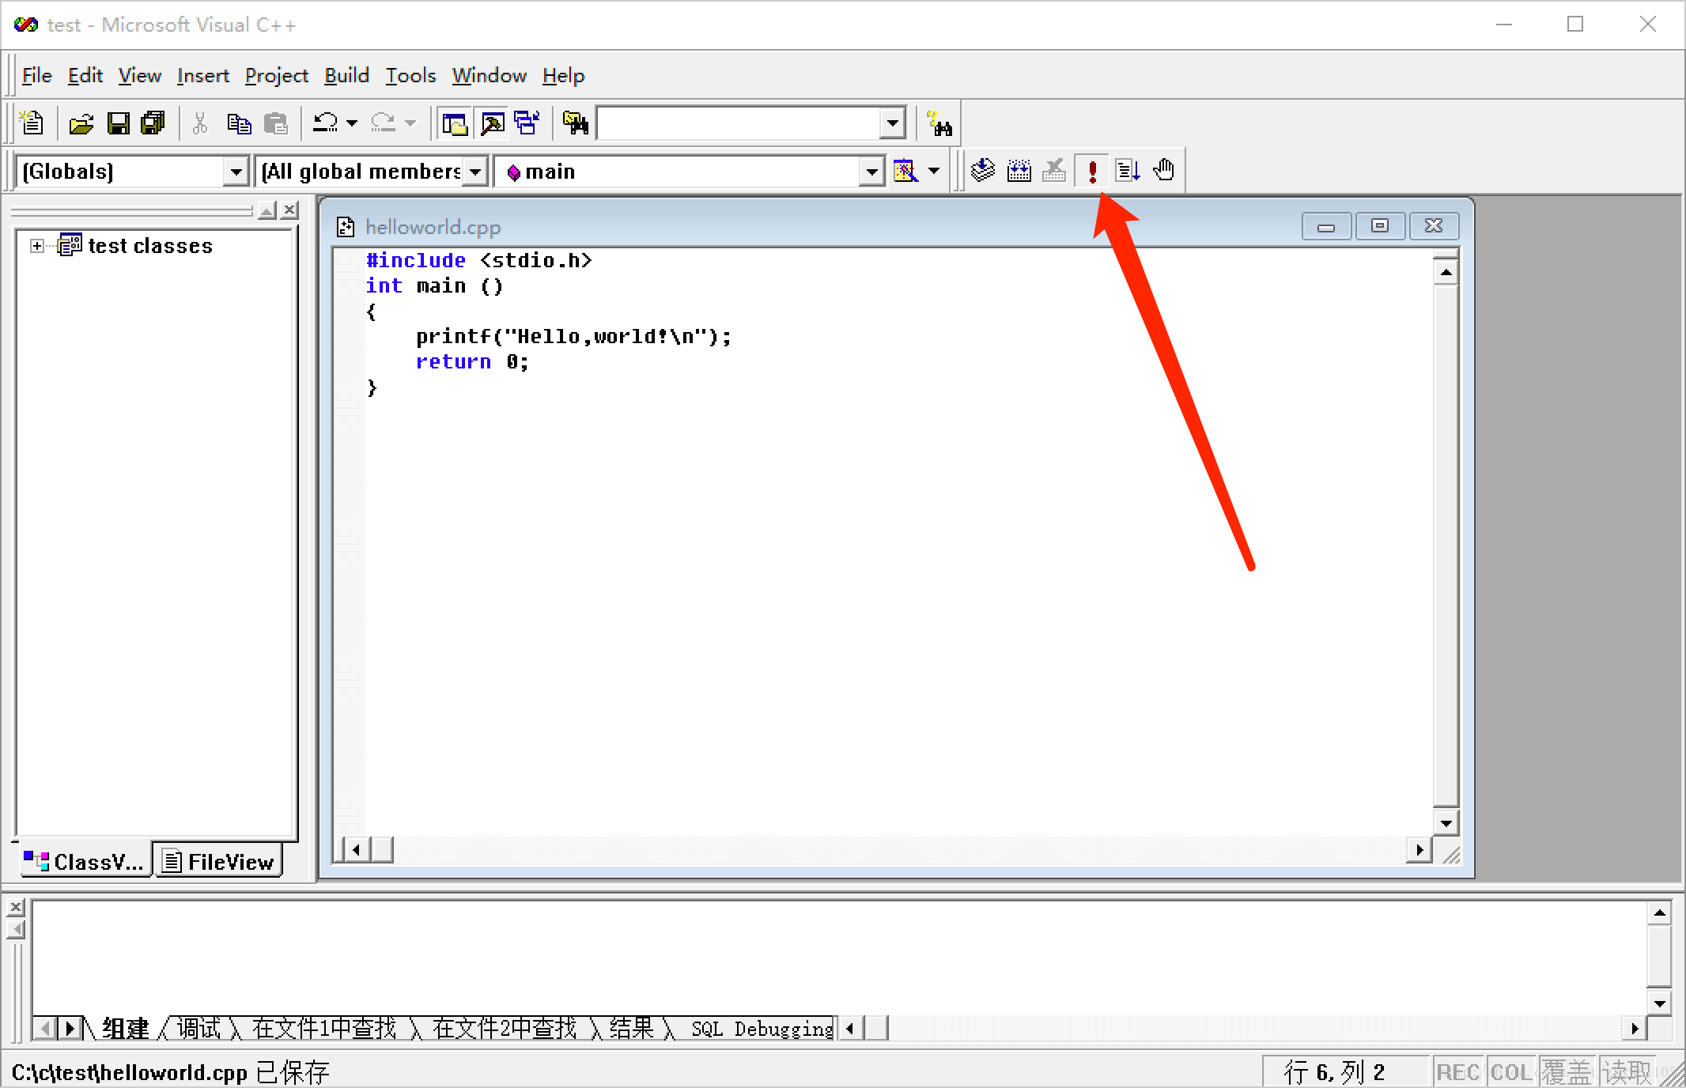This screenshot has width=1686, height=1088.
Task: Open the Build menu
Action: (x=346, y=76)
